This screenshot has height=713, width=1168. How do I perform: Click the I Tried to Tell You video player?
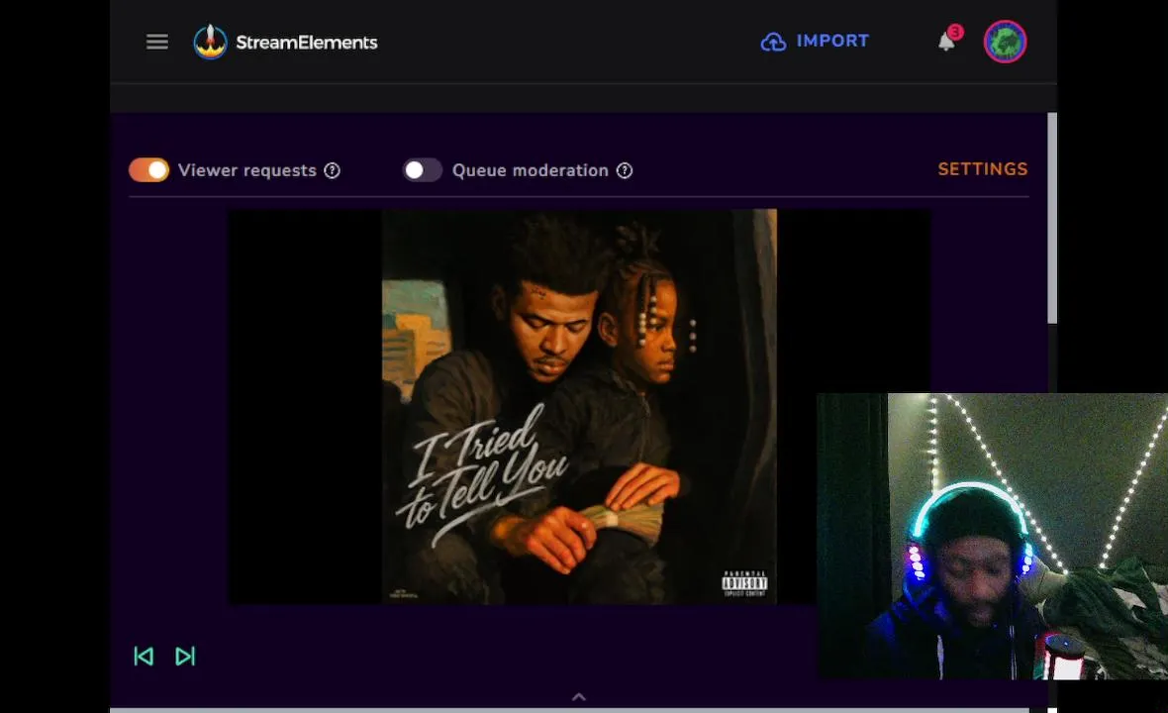579,406
